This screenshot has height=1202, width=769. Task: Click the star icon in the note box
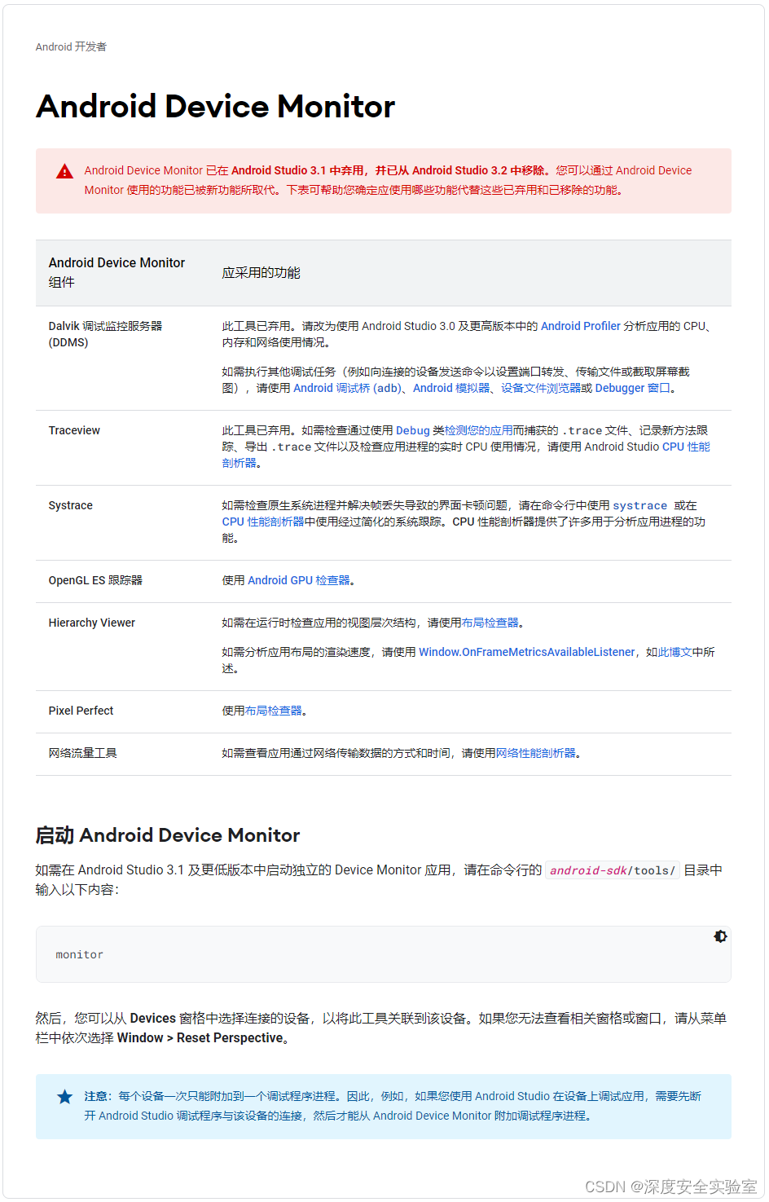[64, 1096]
